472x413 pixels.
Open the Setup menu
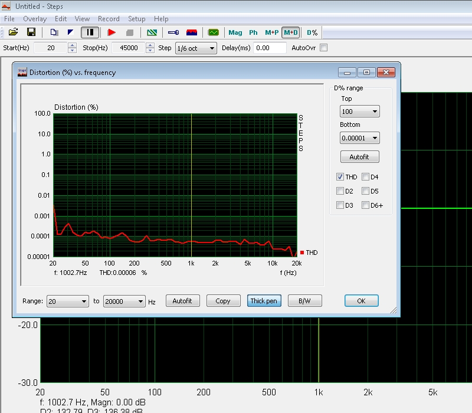[137, 19]
